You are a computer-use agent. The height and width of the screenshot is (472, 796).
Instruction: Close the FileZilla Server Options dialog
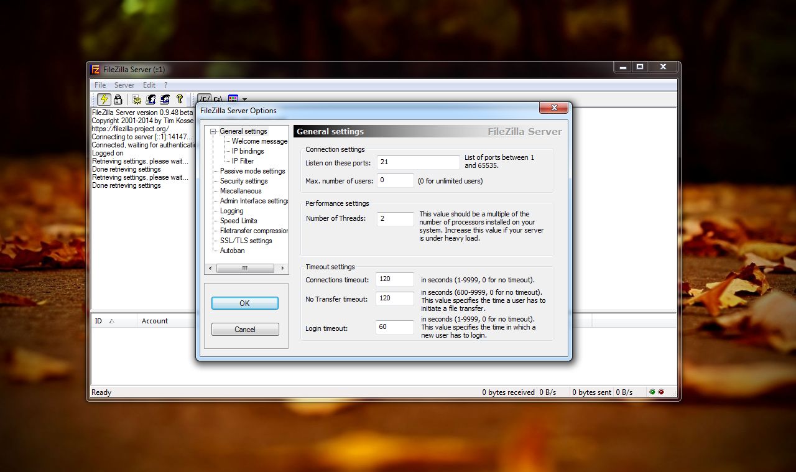(x=553, y=108)
